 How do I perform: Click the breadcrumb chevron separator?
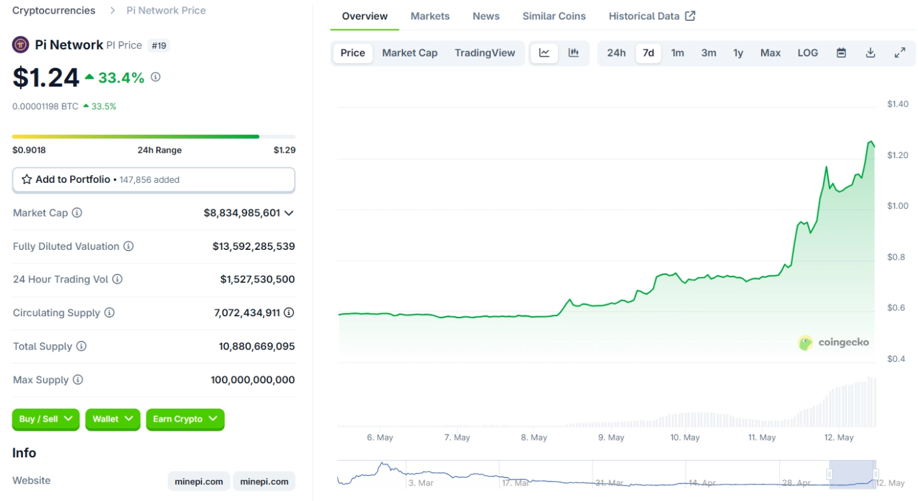pyautogui.click(x=113, y=10)
